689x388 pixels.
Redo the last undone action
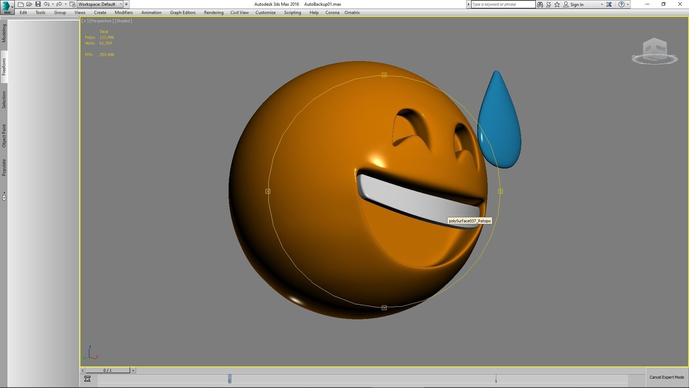[x=59, y=4]
